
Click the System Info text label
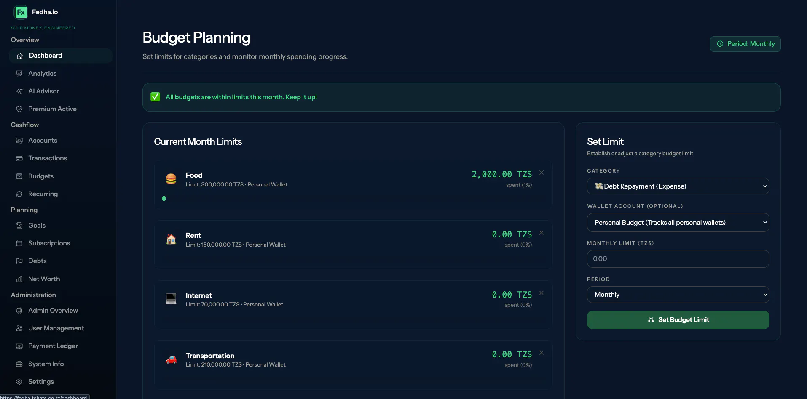click(x=46, y=364)
